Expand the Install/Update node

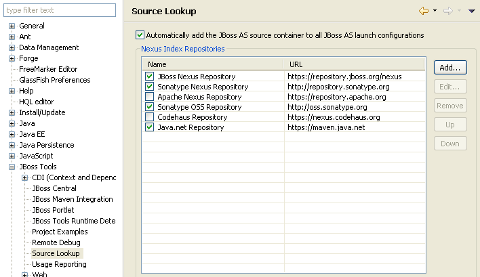coord(12,112)
